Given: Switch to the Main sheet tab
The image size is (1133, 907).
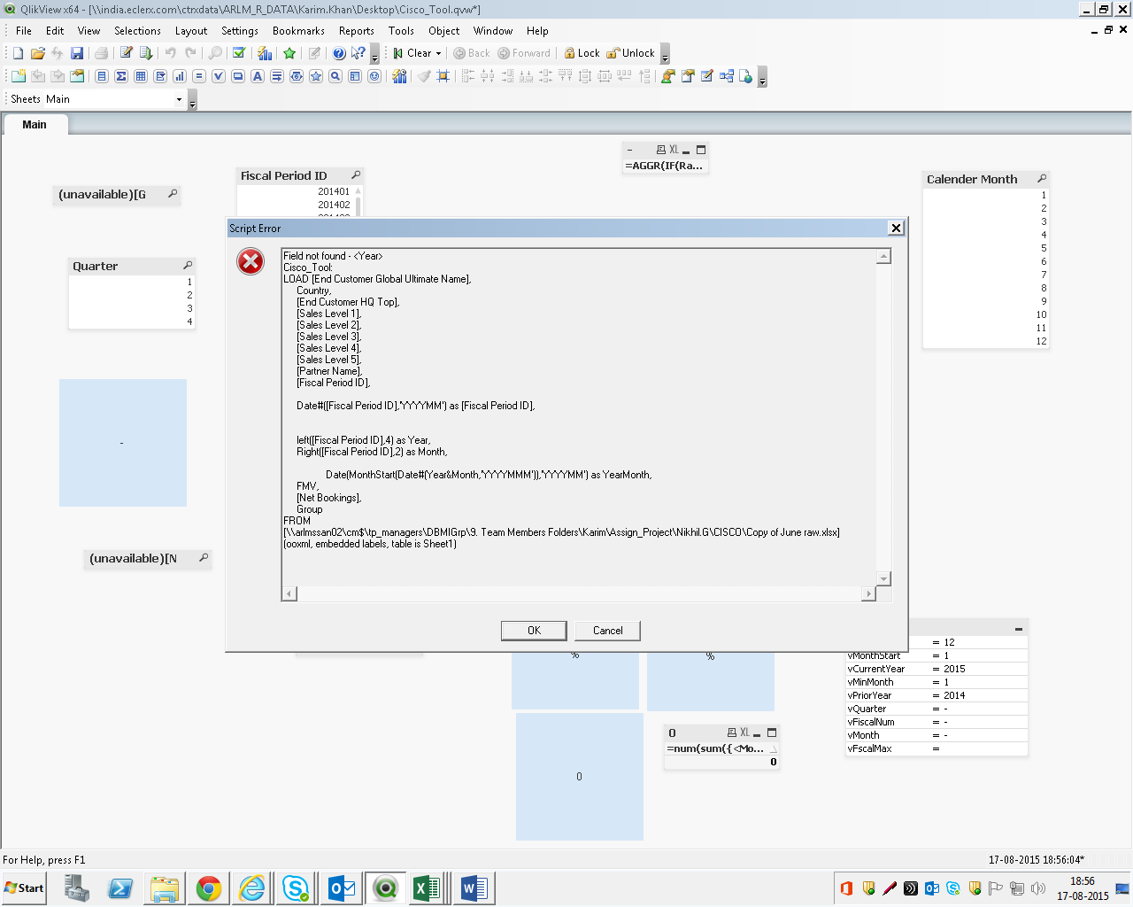Looking at the screenshot, I should click(x=35, y=125).
